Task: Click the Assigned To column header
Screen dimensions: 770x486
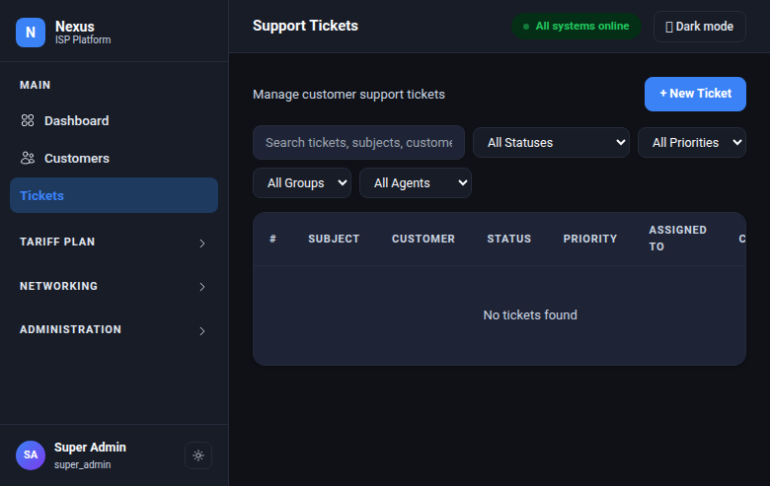Action: (677, 239)
